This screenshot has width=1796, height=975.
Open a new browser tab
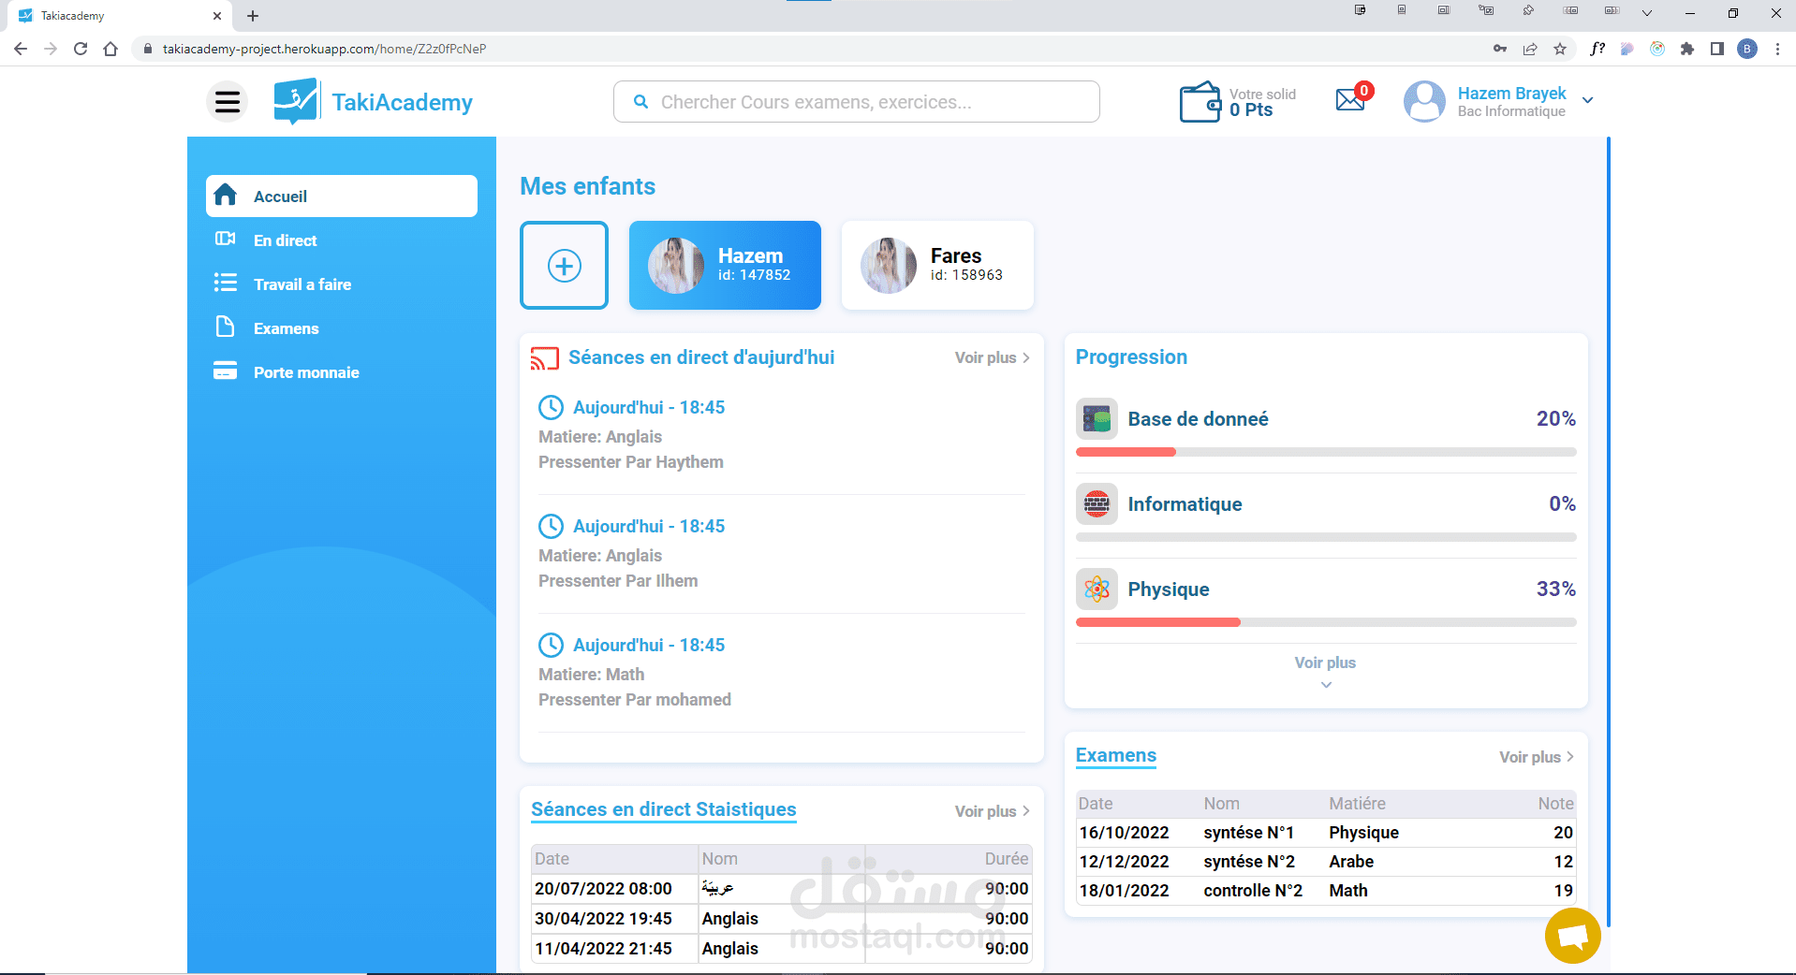pos(253,16)
